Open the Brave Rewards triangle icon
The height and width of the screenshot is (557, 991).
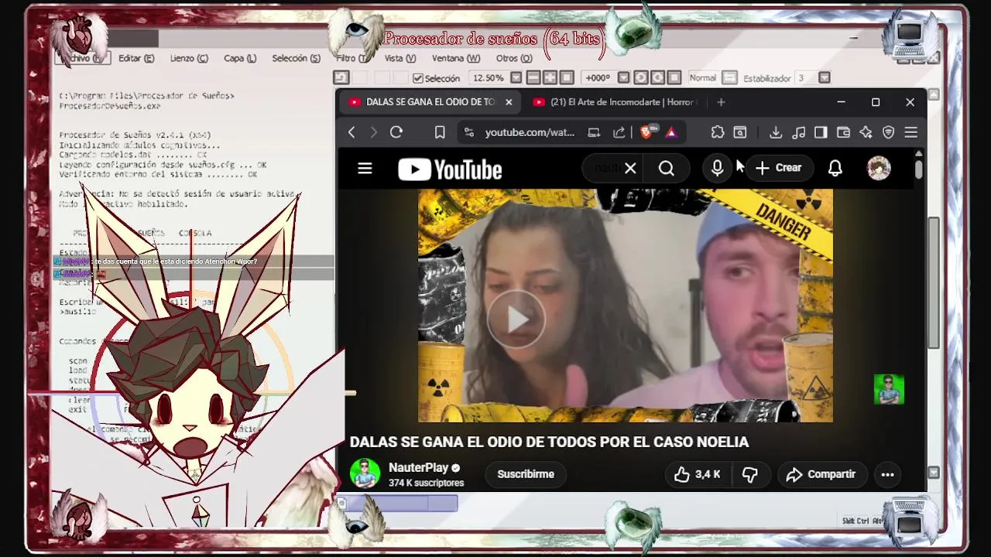[671, 132]
